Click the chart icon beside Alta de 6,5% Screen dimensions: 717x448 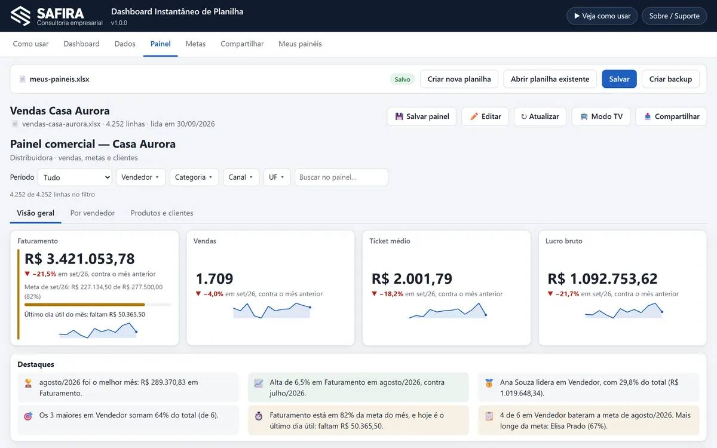click(x=259, y=383)
